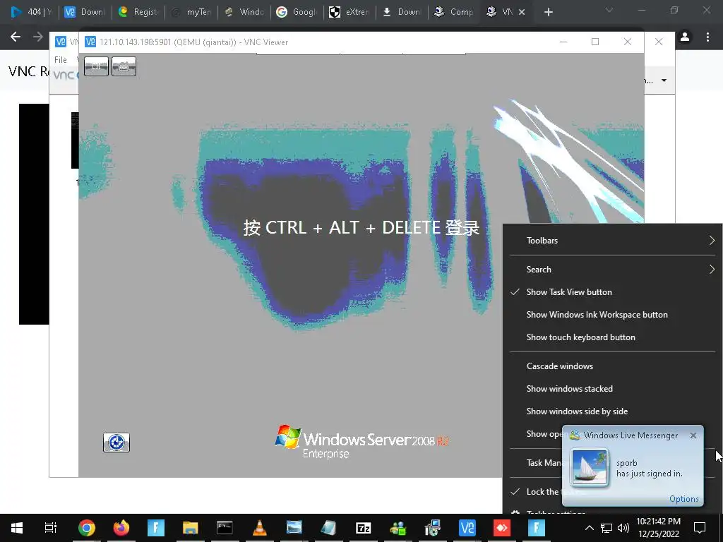Viewport: 723px width, 542px height.
Task: Toggle Show Task View button
Action: (612, 292)
